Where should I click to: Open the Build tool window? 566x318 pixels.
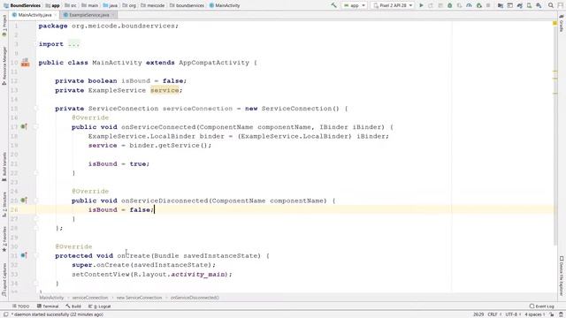73,307
